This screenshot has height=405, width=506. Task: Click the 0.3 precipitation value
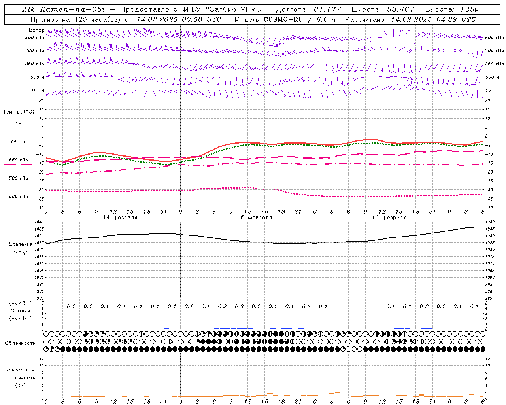[239, 306]
